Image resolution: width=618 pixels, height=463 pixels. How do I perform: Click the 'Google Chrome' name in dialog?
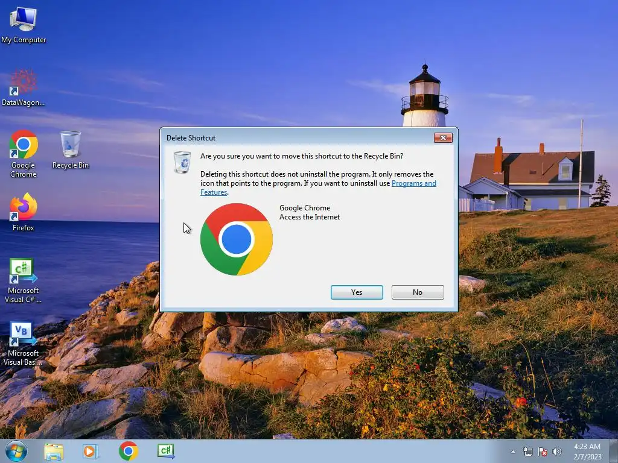point(305,208)
